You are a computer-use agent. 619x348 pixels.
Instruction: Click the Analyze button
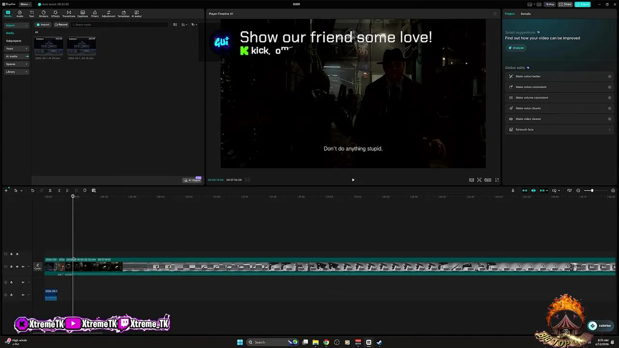coord(516,48)
